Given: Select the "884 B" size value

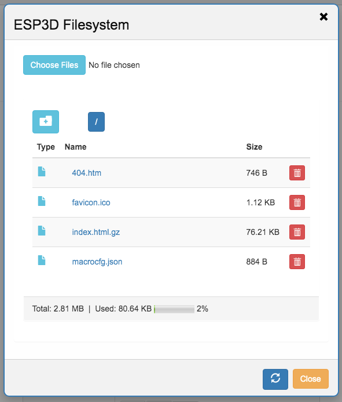Looking at the screenshot, I should point(256,262).
